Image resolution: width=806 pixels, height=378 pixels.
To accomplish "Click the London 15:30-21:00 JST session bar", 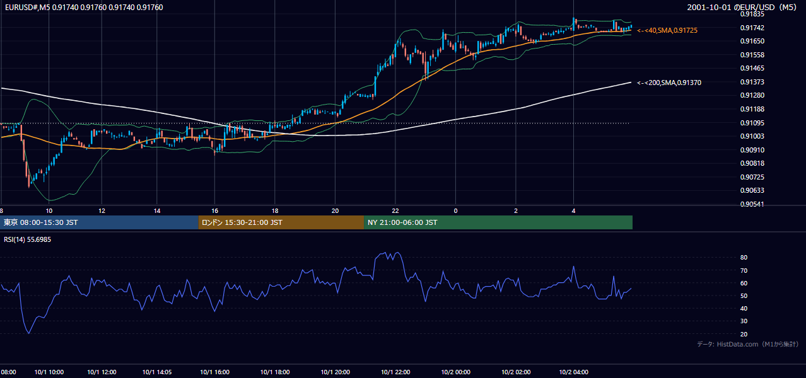I will (281, 222).
